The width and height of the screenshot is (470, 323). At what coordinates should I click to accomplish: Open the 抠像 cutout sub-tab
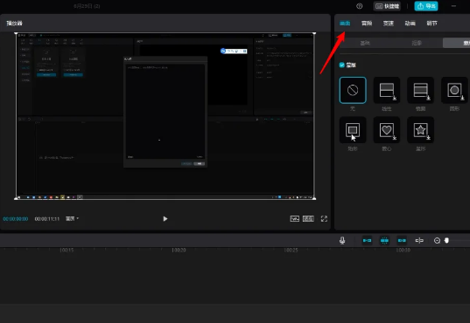[x=417, y=43]
